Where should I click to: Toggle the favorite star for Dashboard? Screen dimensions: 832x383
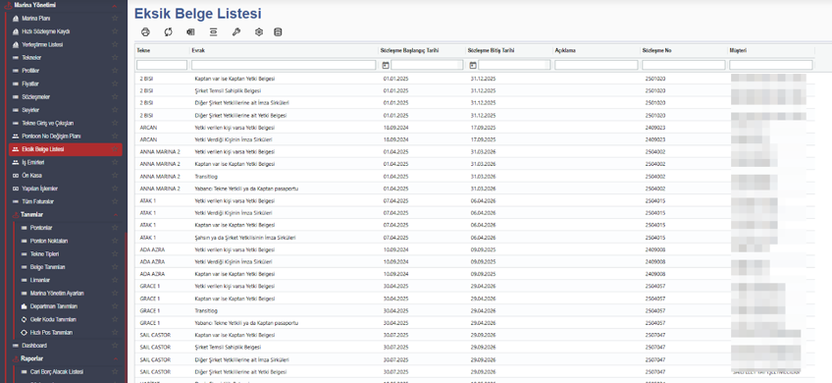(x=115, y=346)
